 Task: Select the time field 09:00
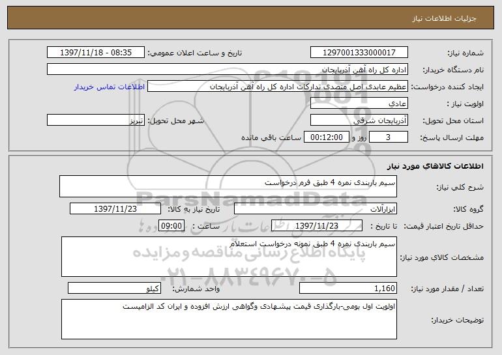pyautogui.click(x=171, y=226)
